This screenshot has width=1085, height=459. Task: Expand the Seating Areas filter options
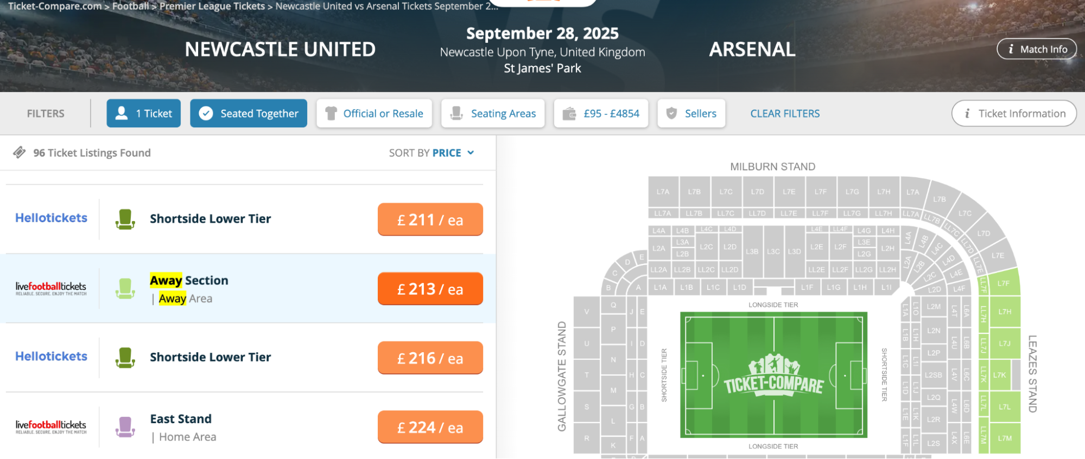pyautogui.click(x=492, y=113)
